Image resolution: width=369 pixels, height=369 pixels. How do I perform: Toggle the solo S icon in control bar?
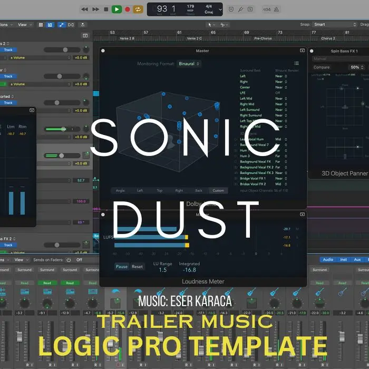coord(250,9)
